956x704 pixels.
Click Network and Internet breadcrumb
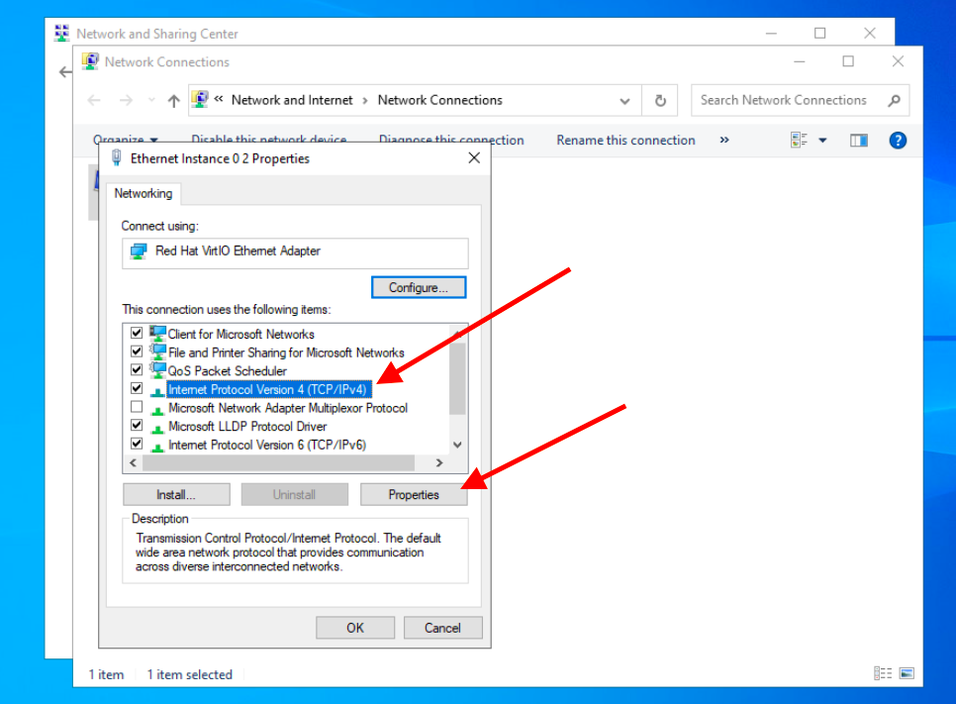292,100
